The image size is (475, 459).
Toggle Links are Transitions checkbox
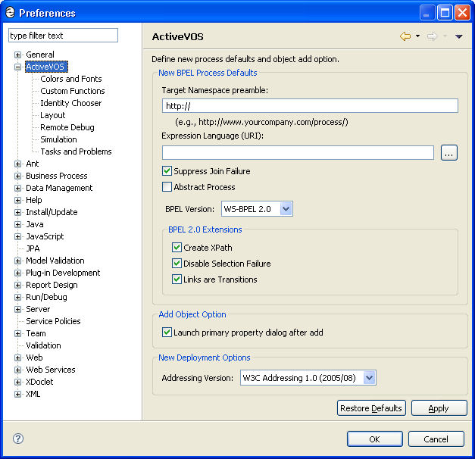177,279
